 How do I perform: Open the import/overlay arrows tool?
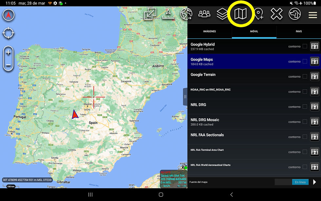pos(150,14)
